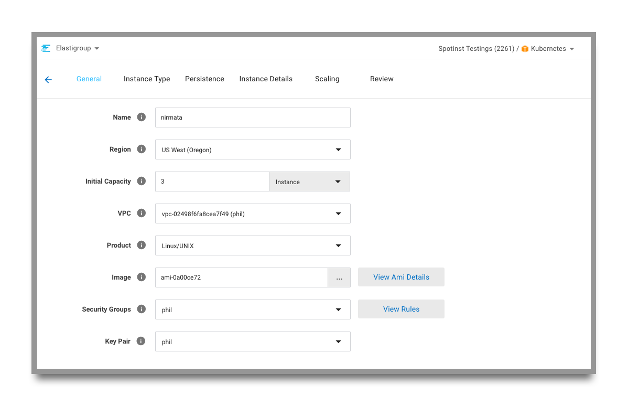Browse images with the ellipsis button

pos(339,277)
